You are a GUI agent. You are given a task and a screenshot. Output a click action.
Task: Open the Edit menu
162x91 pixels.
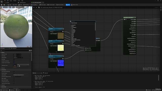(x=8, y=1)
